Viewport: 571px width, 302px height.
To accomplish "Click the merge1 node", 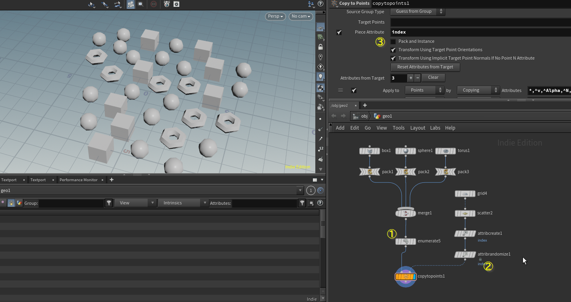I will 406,213.
